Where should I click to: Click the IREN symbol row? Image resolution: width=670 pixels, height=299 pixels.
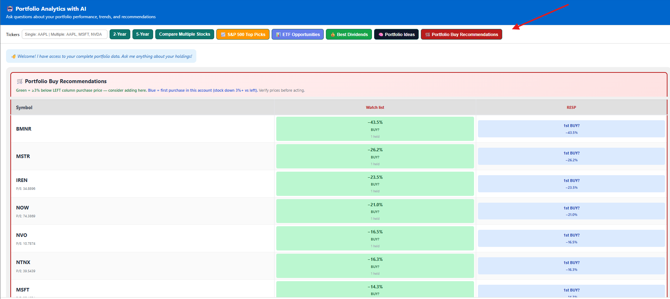(x=22, y=181)
